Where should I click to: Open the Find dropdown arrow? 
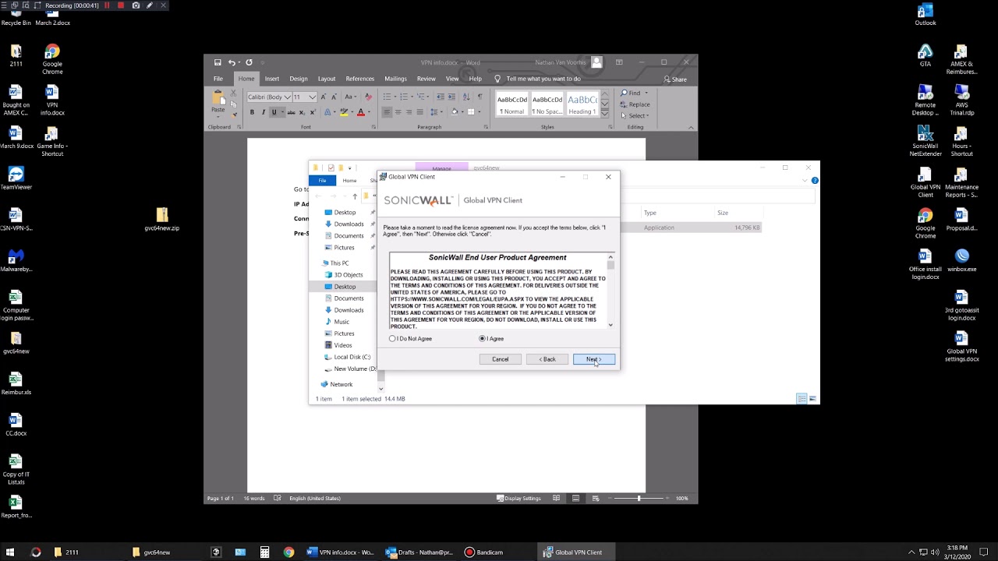point(646,93)
